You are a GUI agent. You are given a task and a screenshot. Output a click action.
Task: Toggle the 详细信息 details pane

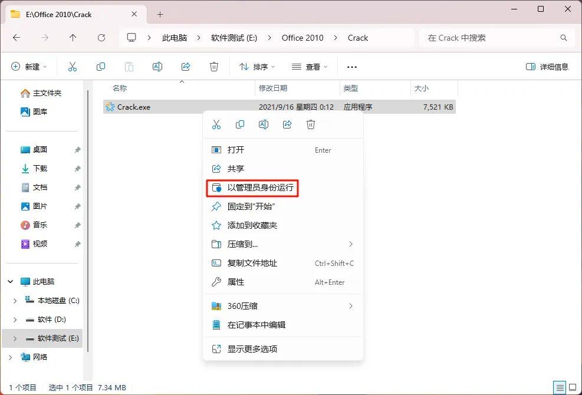tap(547, 67)
